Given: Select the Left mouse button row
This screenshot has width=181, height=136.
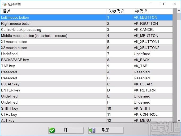Looking at the screenshot, I should click(x=87, y=17).
